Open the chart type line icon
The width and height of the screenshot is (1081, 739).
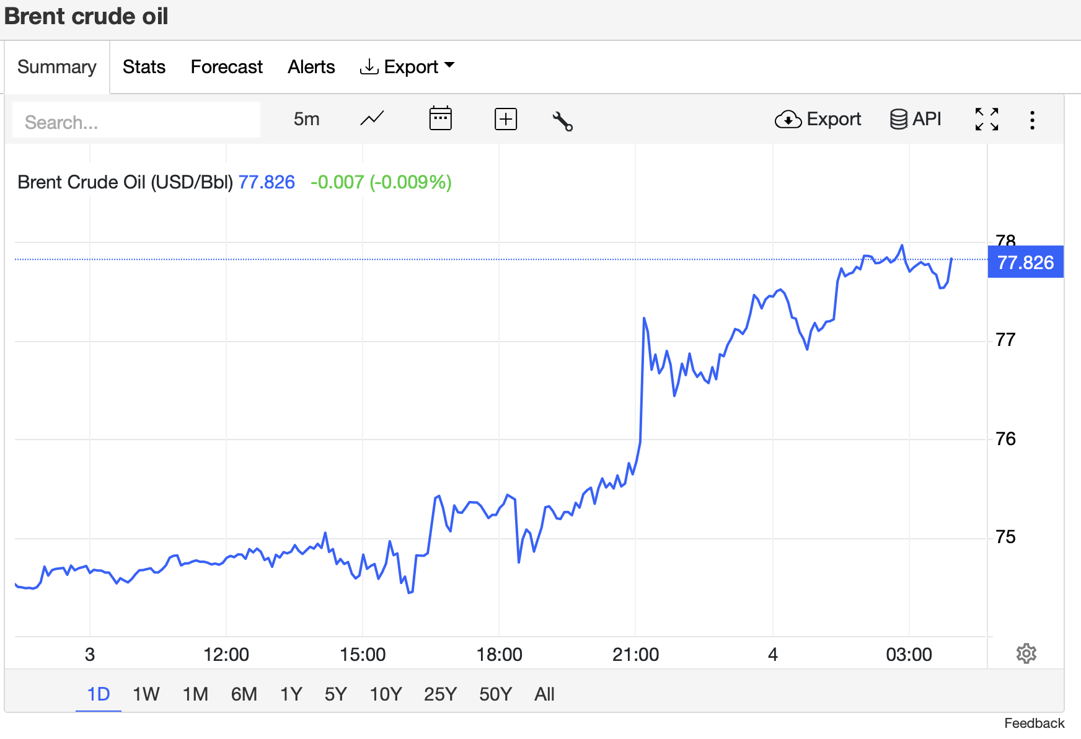(372, 118)
